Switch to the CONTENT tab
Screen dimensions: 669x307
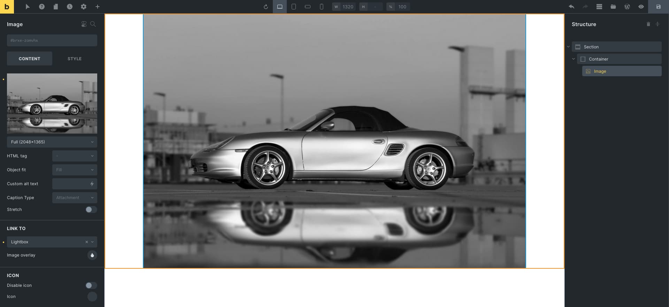30,58
